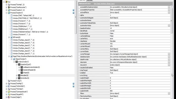Click the Process("pidgin") icon
Image resolution: width=176 pixels, height=99 pixels.
(x=9, y=97)
